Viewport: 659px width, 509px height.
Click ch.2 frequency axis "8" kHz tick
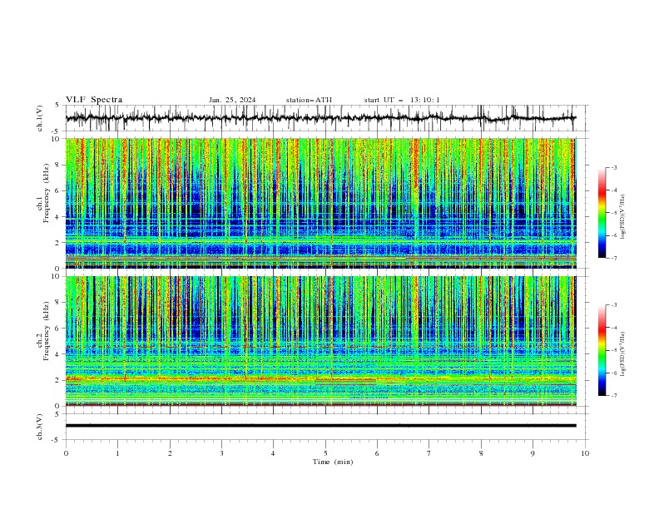[x=58, y=303]
